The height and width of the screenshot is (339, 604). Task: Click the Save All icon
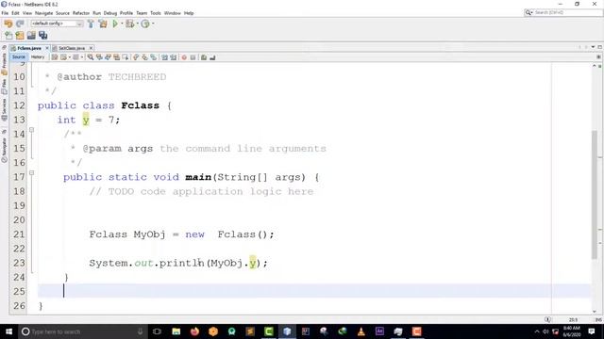click(x=42, y=36)
